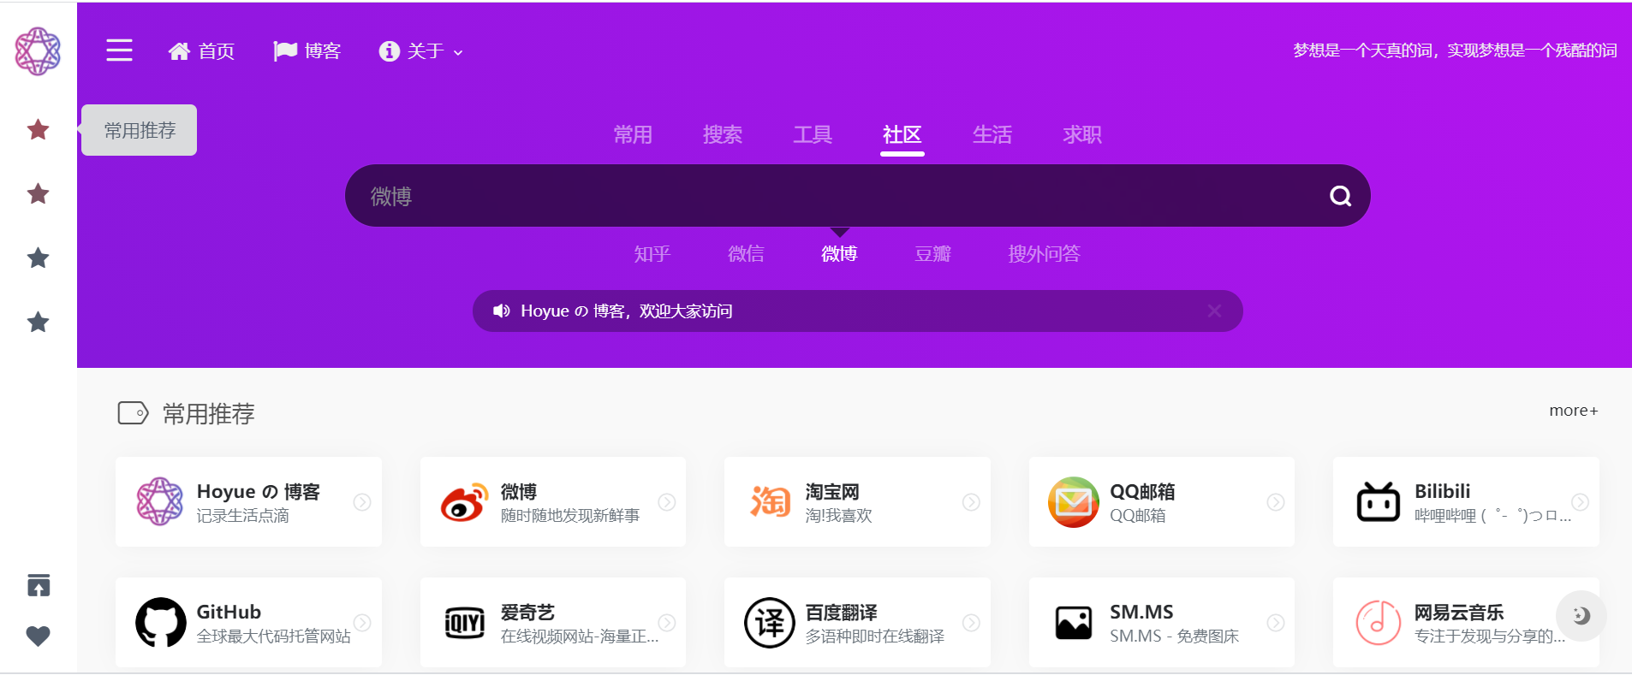Switch to the 社区 search tab
The width and height of the screenshot is (1632, 675).
pos(902,134)
